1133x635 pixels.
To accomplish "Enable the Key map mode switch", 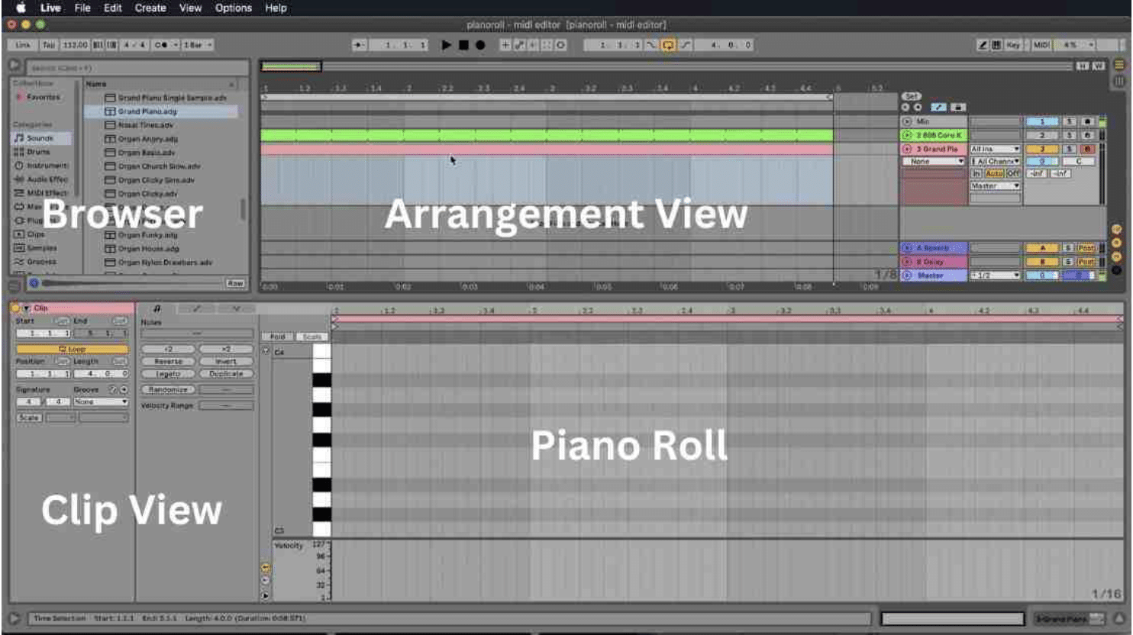I will 1013,45.
